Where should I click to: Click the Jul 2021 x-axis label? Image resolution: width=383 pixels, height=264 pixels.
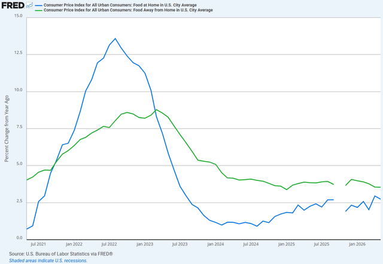(38, 244)
